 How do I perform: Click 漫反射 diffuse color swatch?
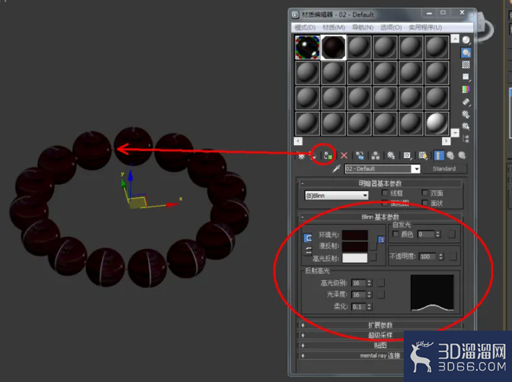click(x=355, y=246)
